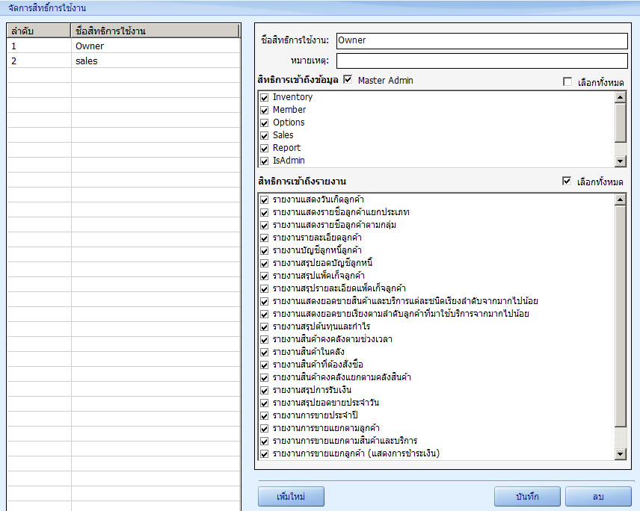Toggle รายงานสรุปต้นทุนและกำไร report checkbox
Screen dimensions: 640x511
point(264,327)
